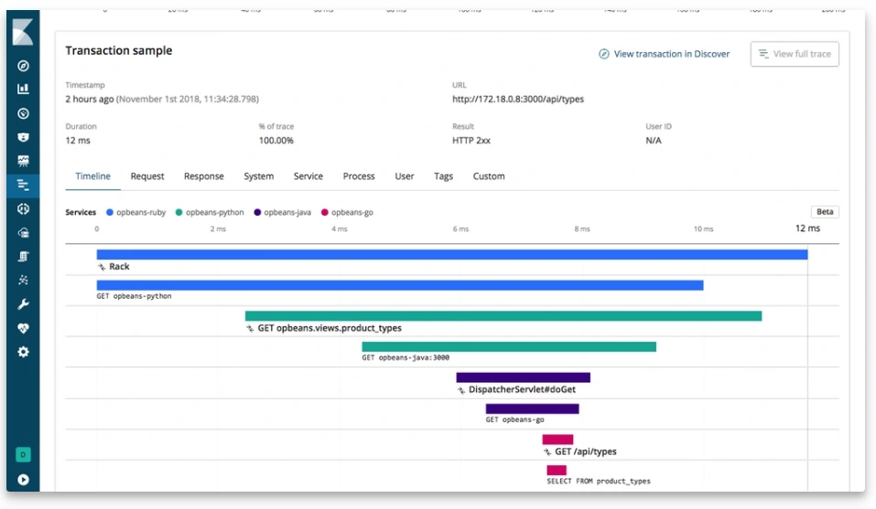Select the GET opbeans-java:3000 span bar
876x509 pixels.
pos(509,346)
